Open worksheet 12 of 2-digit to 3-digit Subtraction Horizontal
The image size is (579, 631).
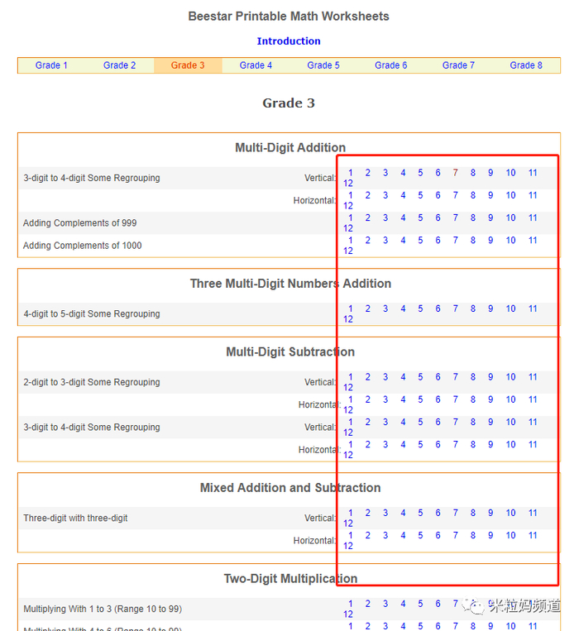[x=348, y=410]
